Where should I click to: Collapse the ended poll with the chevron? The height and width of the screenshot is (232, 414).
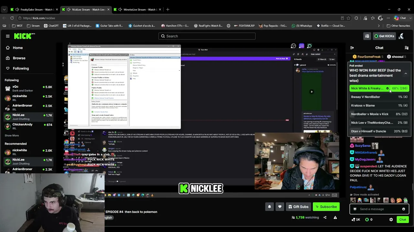tap(406, 73)
